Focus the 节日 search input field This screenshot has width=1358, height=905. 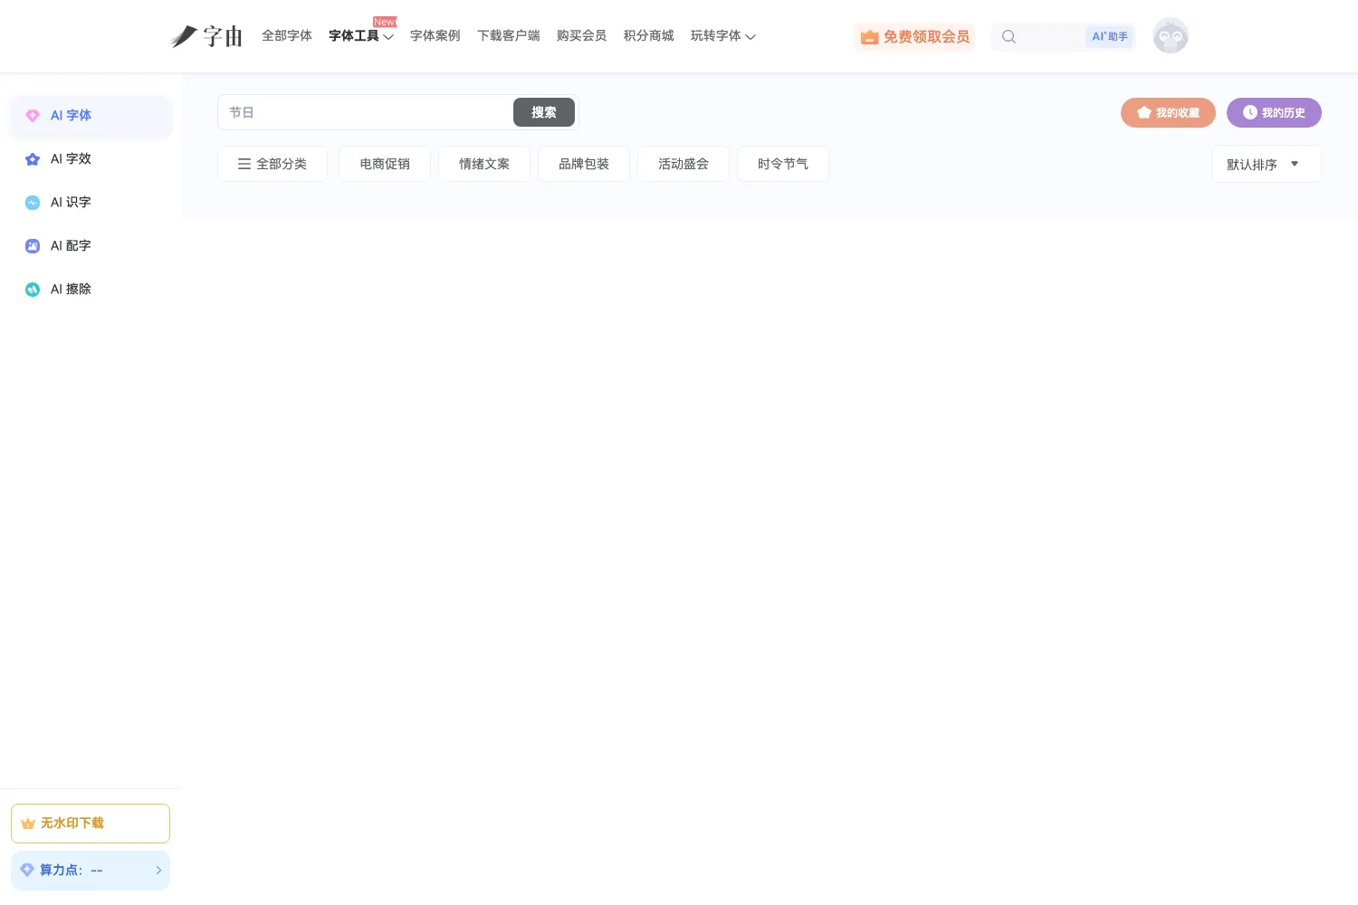[x=366, y=112]
